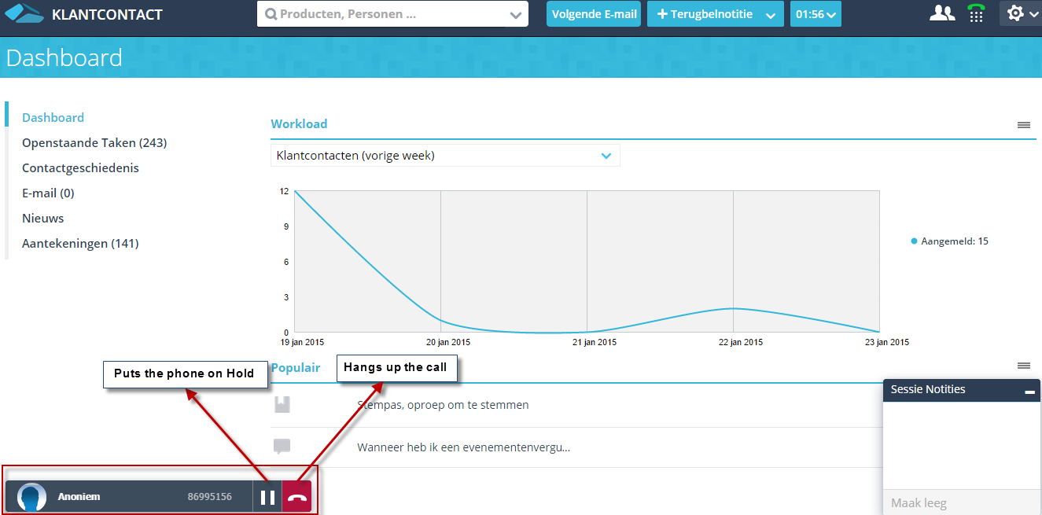
Task: Select Contactgeschiedenis in the sidebar
Action: click(x=80, y=167)
